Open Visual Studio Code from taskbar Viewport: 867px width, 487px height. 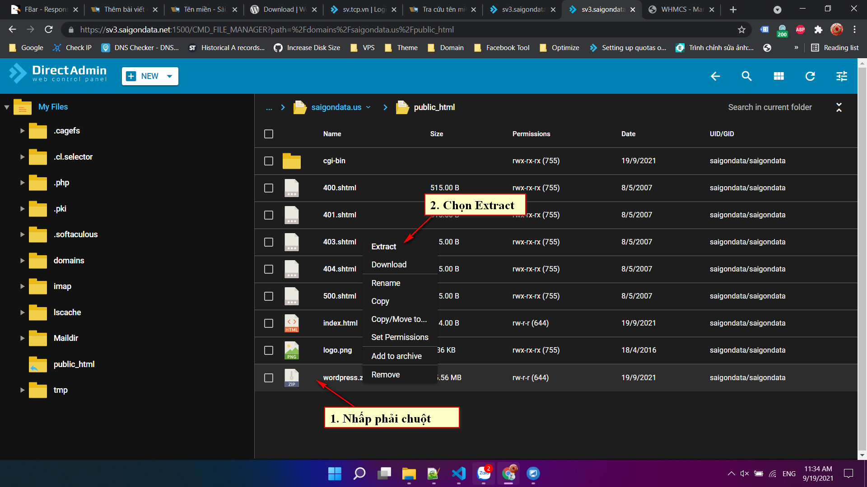coord(459,473)
